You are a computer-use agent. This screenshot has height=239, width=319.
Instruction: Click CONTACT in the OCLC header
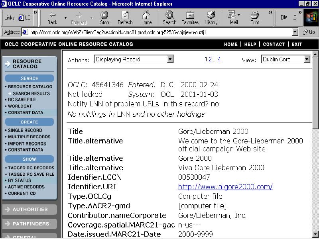tap(274, 44)
